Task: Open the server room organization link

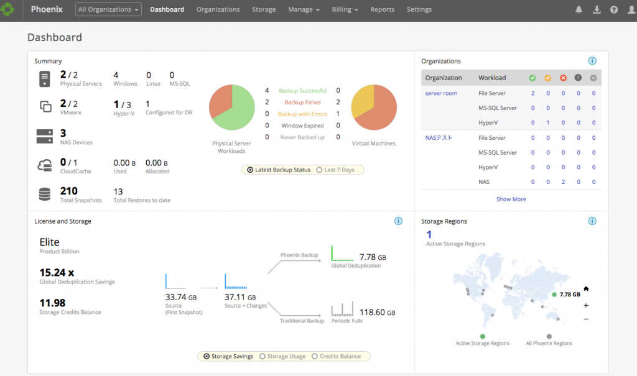Action: click(441, 93)
